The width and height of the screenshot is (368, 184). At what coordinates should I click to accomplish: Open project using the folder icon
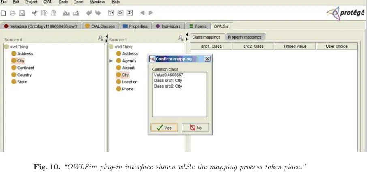click(13, 13)
